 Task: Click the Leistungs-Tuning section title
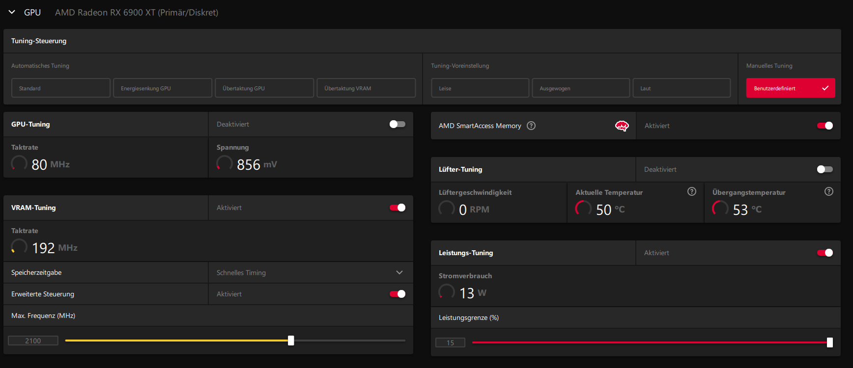(x=466, y=253)
